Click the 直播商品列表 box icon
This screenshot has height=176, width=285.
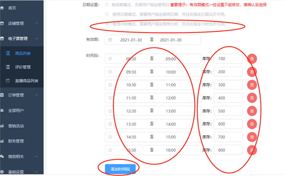(x=8, y=81)
